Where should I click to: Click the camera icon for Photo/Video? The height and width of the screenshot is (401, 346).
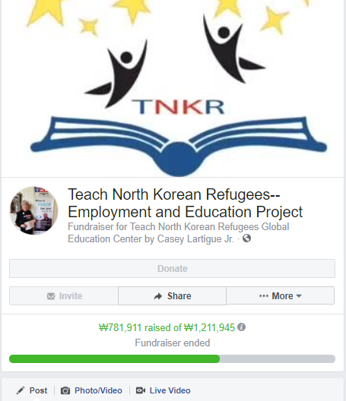(x=65, y=390)
